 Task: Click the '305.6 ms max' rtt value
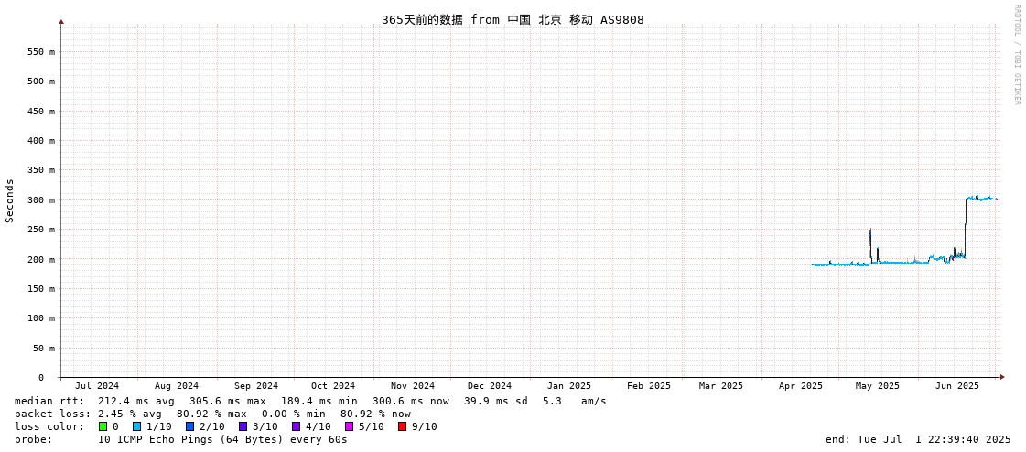pyautogui.click(x=227, y=401)
